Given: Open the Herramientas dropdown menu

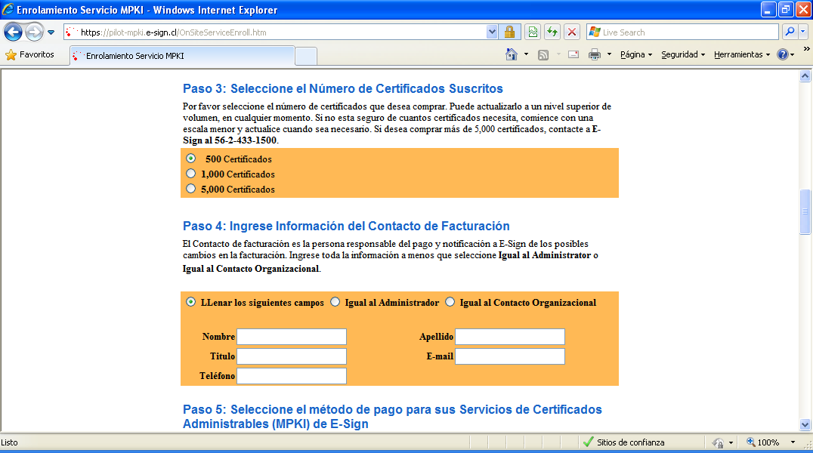Looking at the screenshot, I should pyautogui.click(x=741, y=54).
